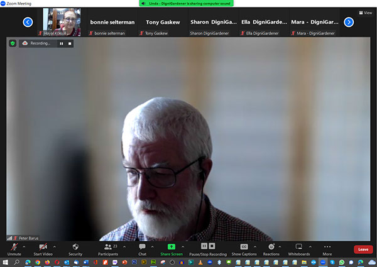
Task: Select bonnie selterman participant tile
Action: tap(112, 22)
